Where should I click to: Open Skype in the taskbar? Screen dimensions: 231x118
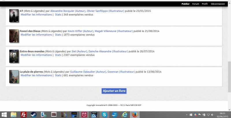point(104,115)
